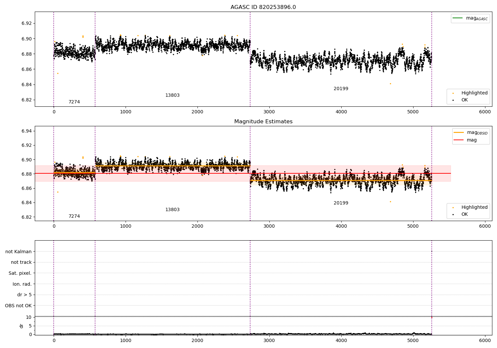Screen dimensions: 497x348
Task: Click the red marker at dr value 10
Action: click(x=431, y=318)
